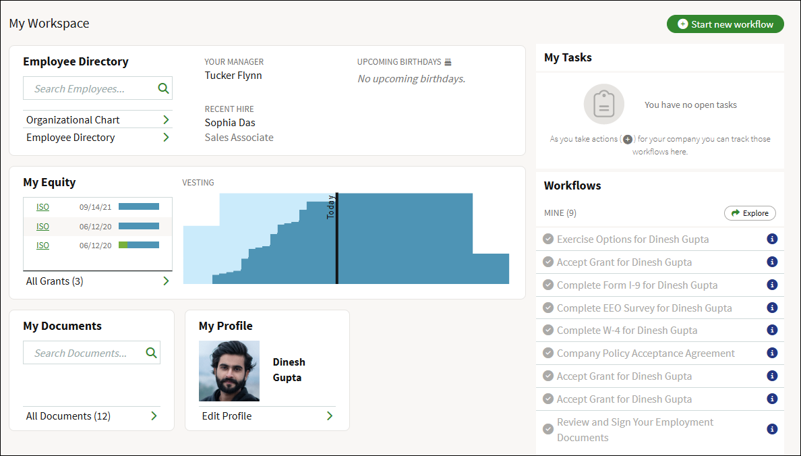
Task: Click the documents search magnifier icon
Action: (151, 353)
